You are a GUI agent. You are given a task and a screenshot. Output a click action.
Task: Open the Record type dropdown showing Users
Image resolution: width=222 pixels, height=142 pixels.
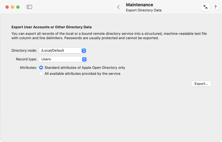click(63, 59)
